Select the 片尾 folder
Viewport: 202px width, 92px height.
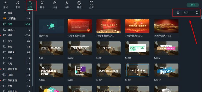(16, 64)
